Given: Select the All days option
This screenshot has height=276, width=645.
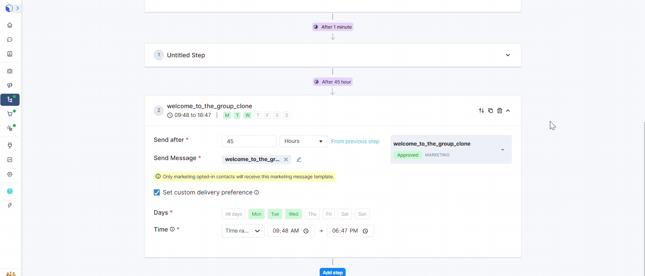Looking at the screenshot, I should point(233,214).
